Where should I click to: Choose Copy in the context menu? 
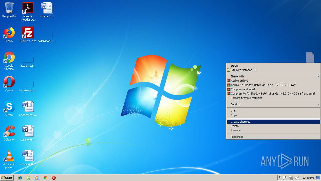273,115
